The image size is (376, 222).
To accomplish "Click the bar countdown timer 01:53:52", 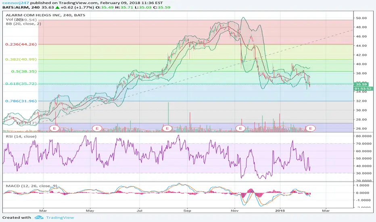I will click(363, 88).
